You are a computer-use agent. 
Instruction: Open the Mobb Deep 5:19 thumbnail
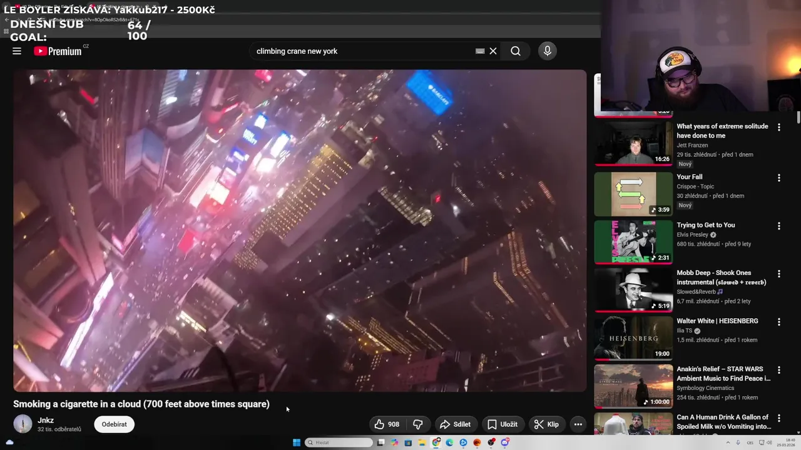tap(633, 290)
